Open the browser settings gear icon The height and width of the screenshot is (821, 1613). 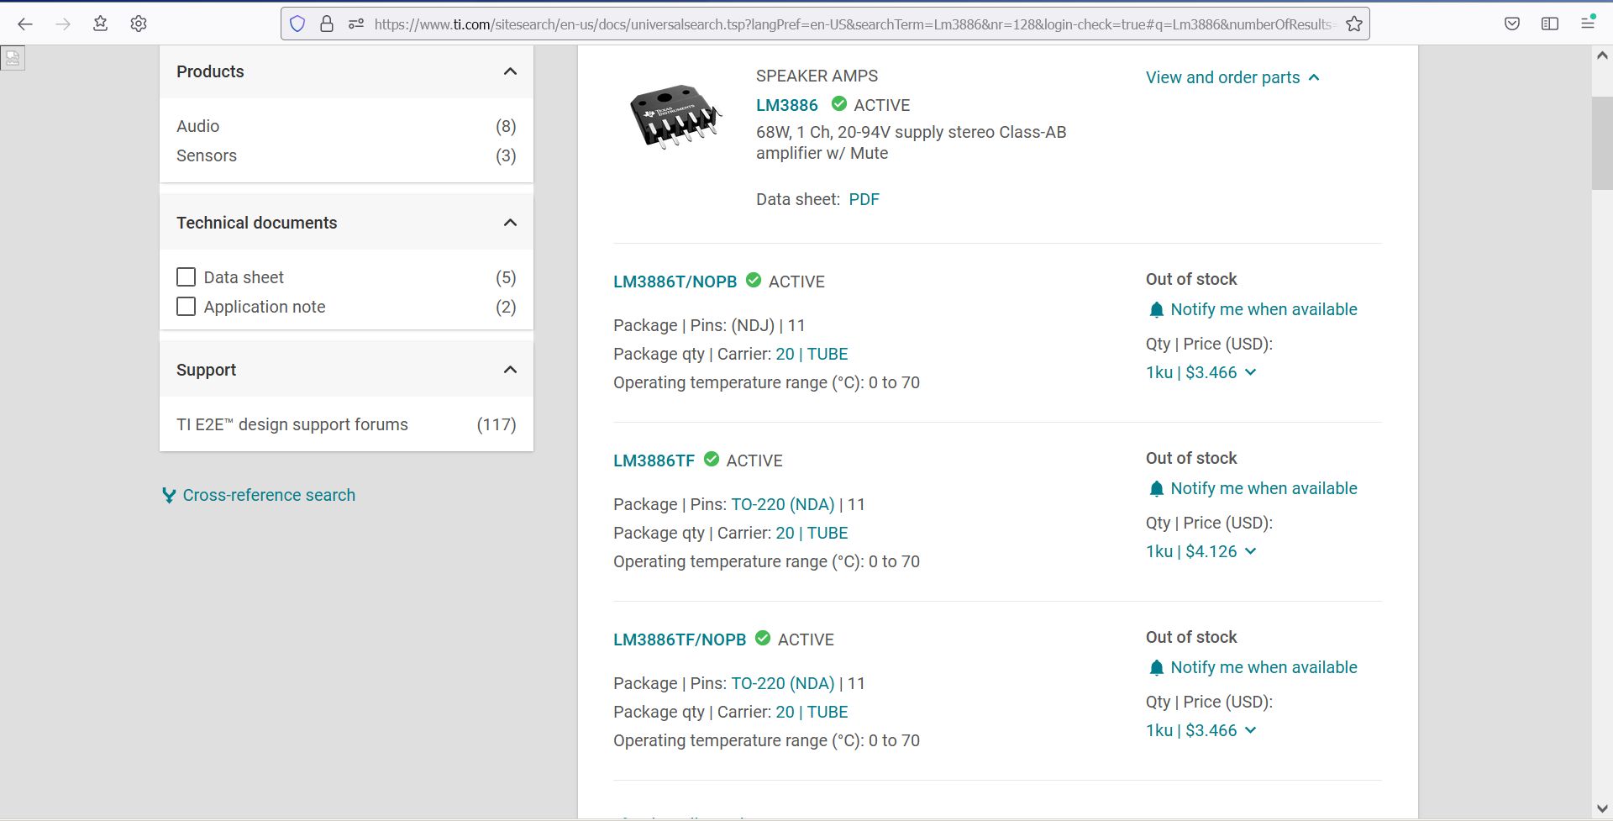(x=139, y=24)
